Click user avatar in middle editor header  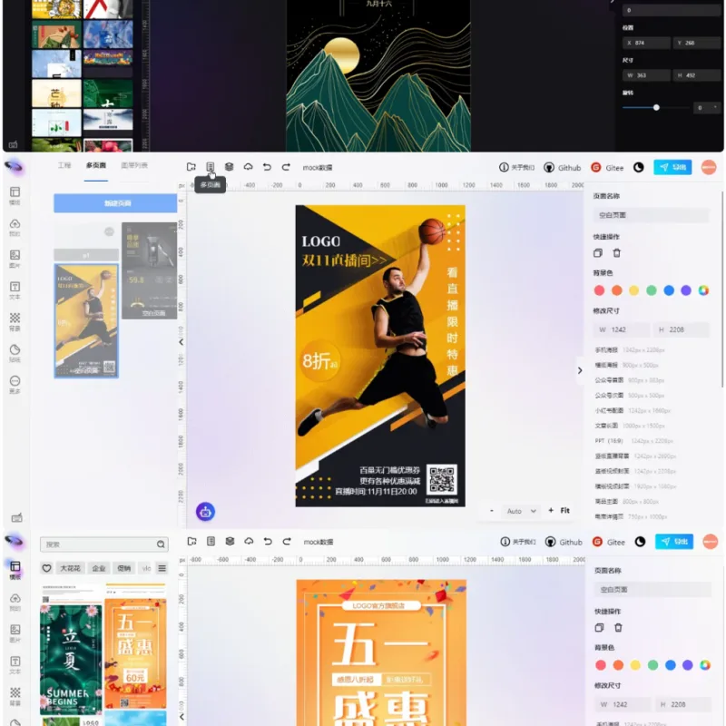tap(709, 167)
